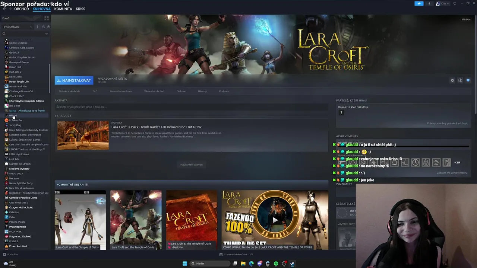Select Portal 2 in library list
This screenshot has width=477, height=268.
pyautogui.click(x=13, y=241)
